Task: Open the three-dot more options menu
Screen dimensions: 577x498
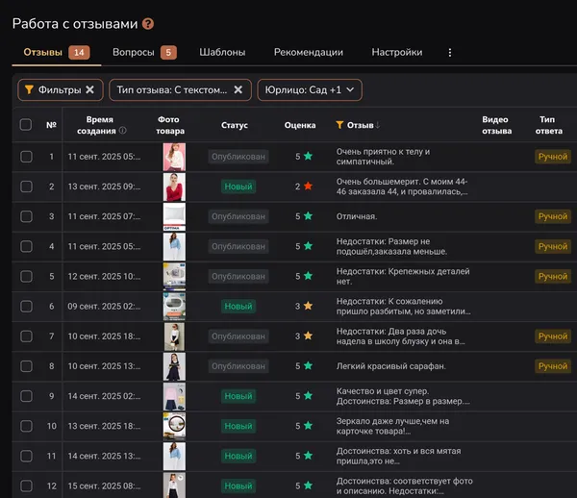Action: 450,53
